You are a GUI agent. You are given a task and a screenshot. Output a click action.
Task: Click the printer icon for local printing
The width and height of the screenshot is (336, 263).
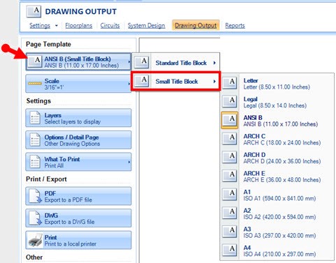coord(35,240)
